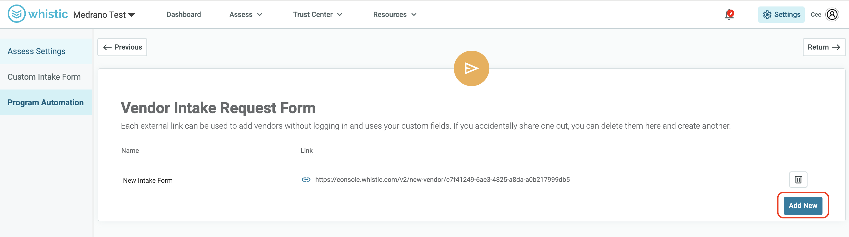Open the Trust Center dropdown
The width and height of the screenshot is (849, 237).
click(318, 14)
